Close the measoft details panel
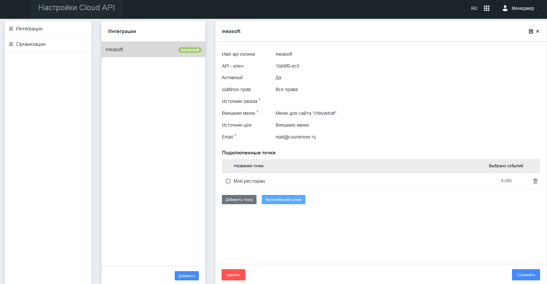Viewport: 547px width, 284px height. (x=538, y=31)
